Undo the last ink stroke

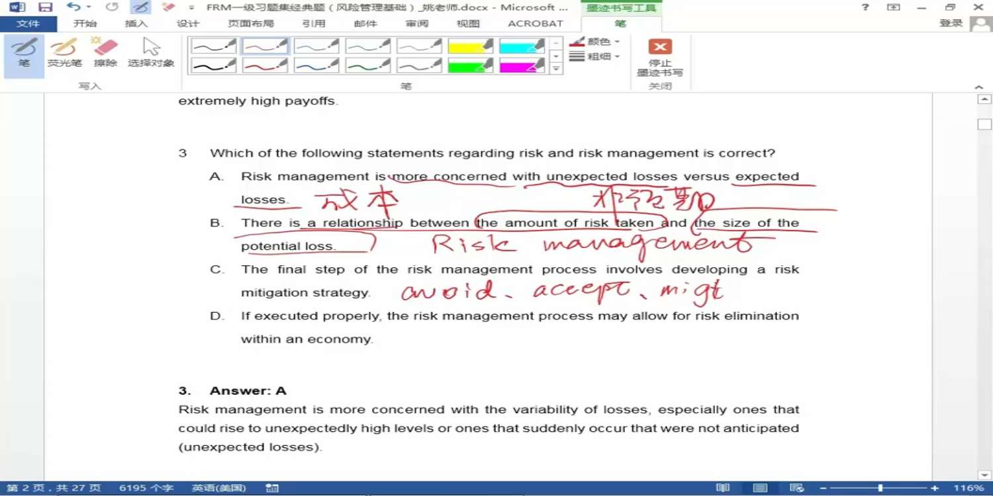pos(73,7)
